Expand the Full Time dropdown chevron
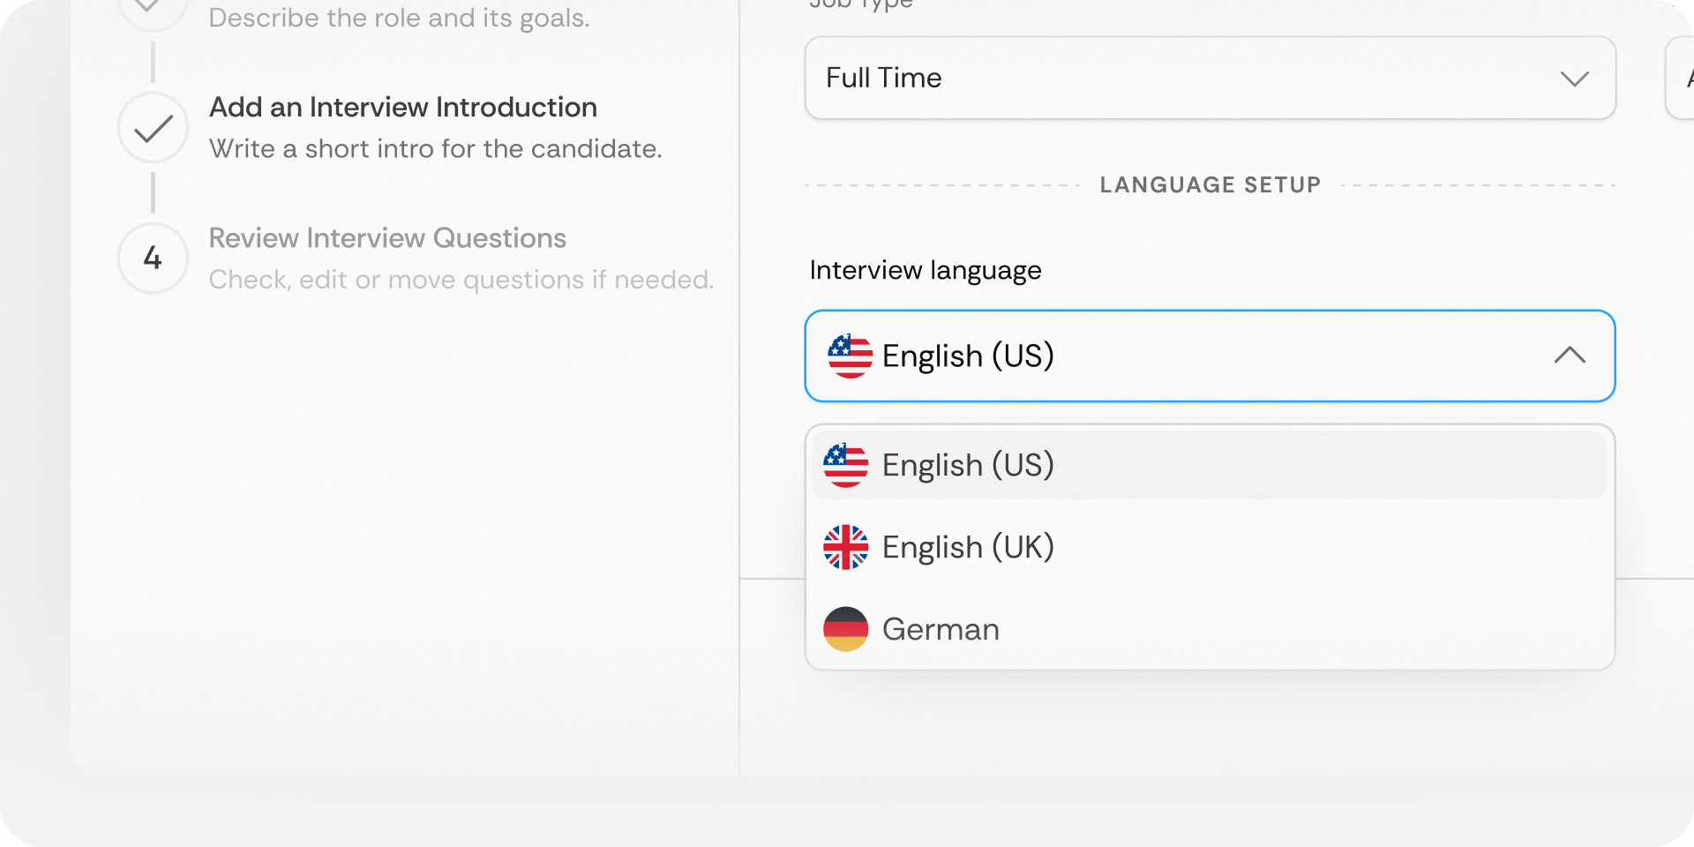 pyautogui.click(x=1574, y=79)
